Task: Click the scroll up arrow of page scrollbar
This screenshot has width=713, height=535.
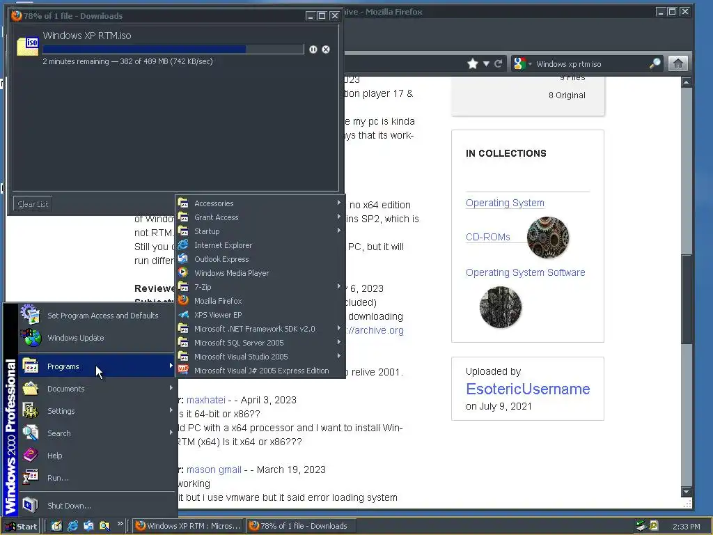Action: (x=686, y=82)
